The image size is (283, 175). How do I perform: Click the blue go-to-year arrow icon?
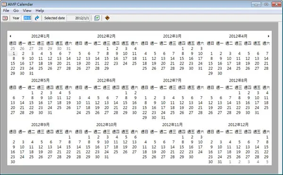tap(37, 18)
